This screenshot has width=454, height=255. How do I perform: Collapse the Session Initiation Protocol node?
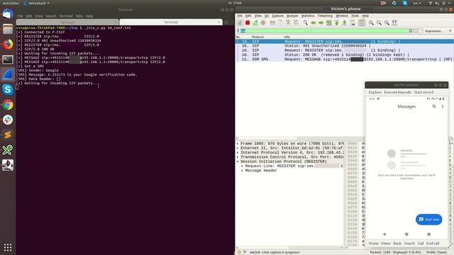238,161
